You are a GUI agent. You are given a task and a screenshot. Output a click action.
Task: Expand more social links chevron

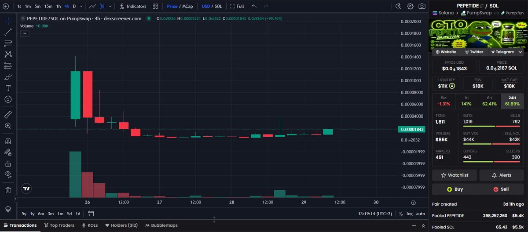point(520,52)
